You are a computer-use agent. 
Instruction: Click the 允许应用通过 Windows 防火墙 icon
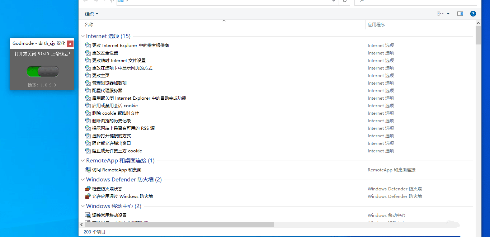click(x=88, y=196)
